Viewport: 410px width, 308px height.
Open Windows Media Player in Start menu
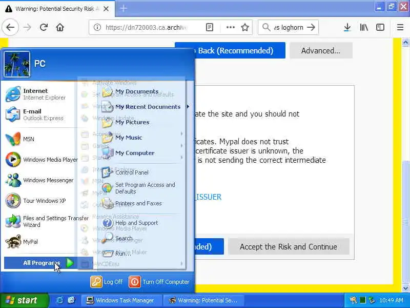click(x=40, y=160)
